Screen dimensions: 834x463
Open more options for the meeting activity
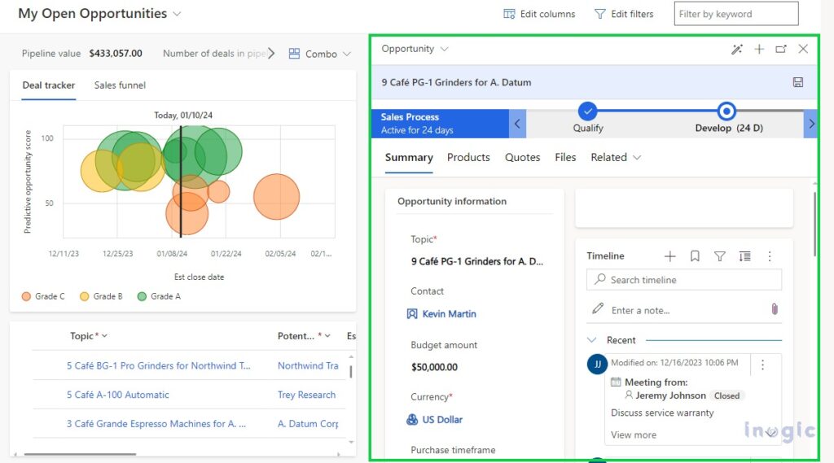[762, 365]
